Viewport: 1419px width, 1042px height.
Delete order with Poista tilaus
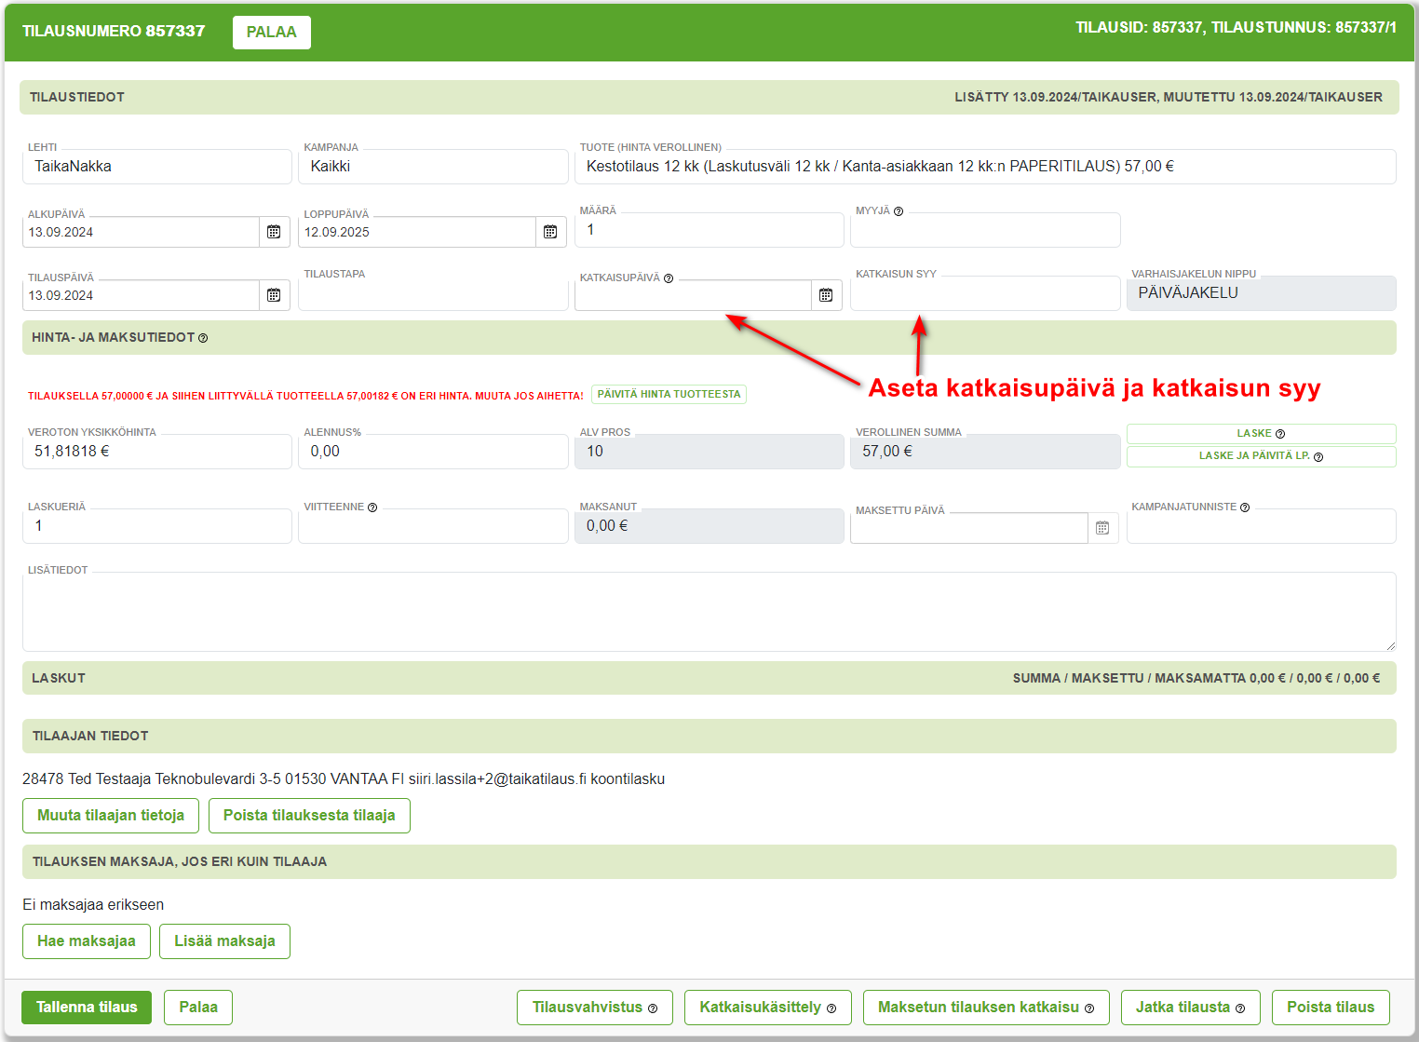(1331, 1008)
